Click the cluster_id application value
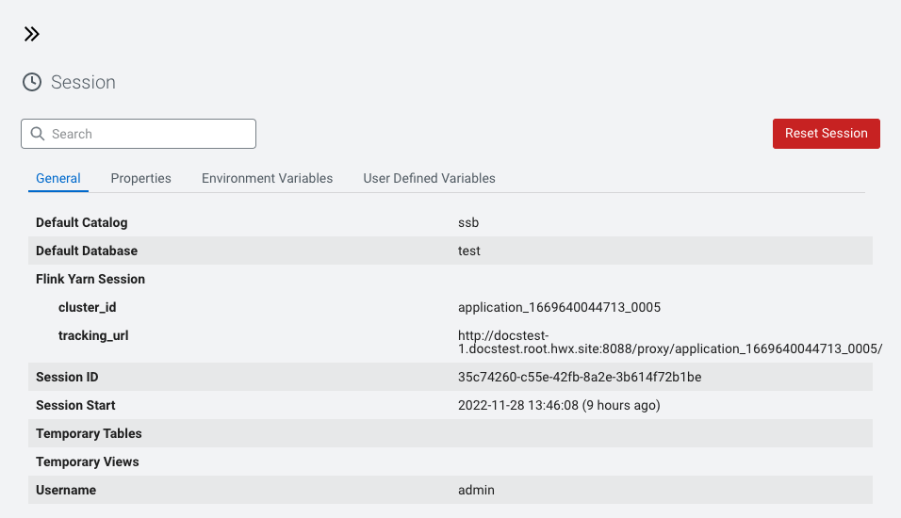The height and width of the screenshot is (518, 901). 559,307
